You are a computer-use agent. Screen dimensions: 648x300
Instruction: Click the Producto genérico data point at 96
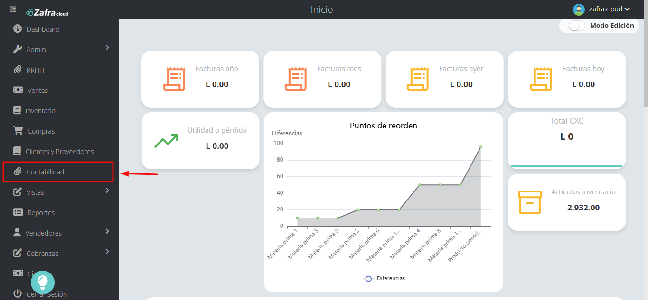pos(480,147)
